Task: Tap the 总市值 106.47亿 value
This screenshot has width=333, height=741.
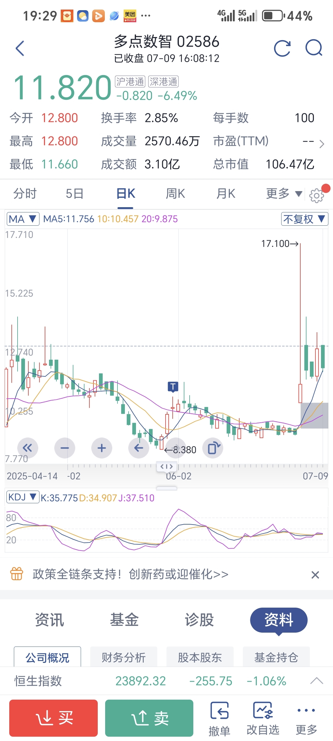Action: pyautogui.click(x=290, y=164)
